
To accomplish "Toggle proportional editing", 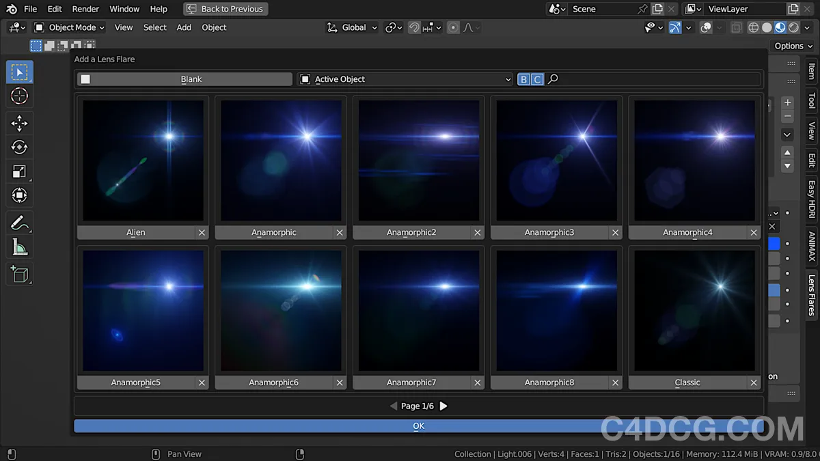I will [x=453, y=27].
